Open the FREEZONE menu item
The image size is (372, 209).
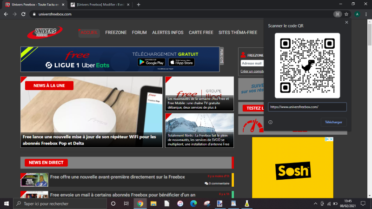(116, 33)
